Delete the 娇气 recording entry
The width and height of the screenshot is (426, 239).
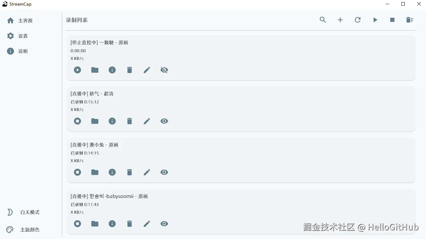(x=130, y=121)
